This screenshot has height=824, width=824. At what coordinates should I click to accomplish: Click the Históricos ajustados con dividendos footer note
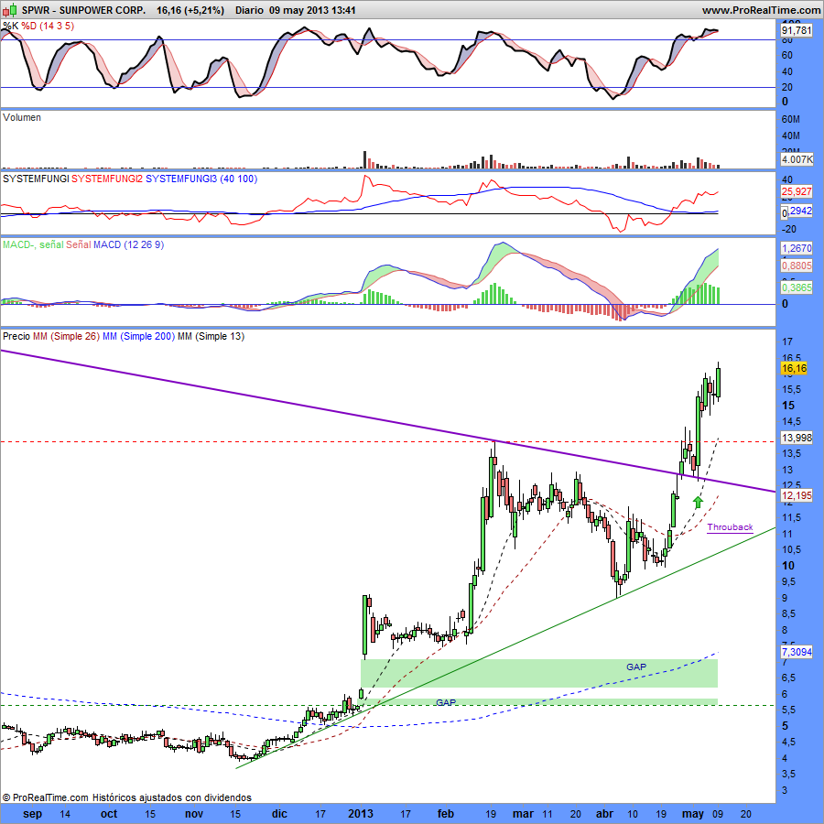[x=172, y=797]
